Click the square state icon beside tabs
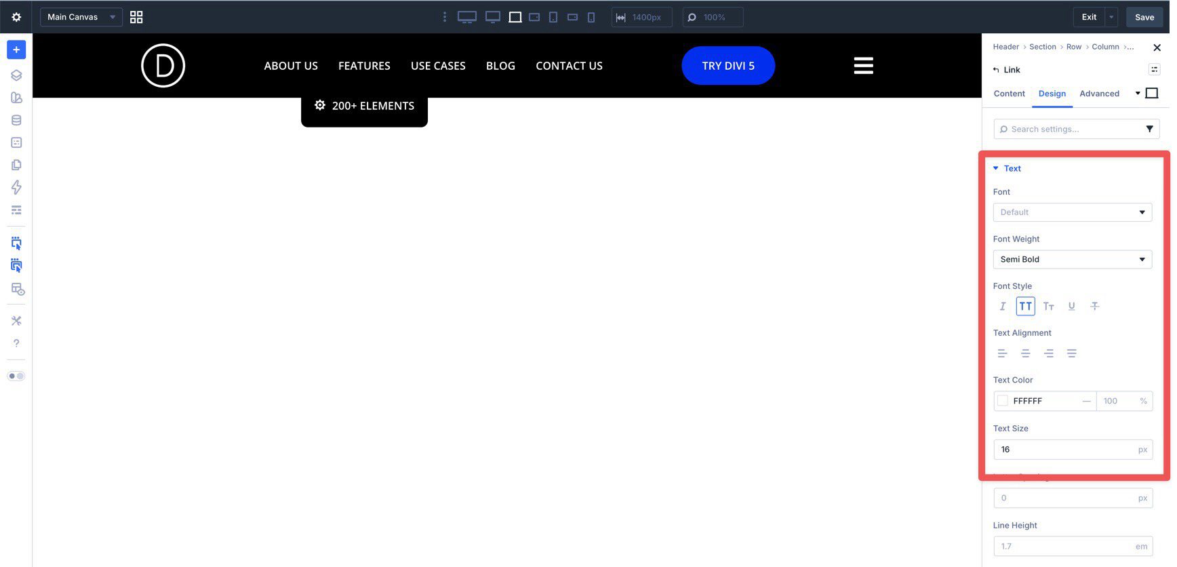Viewport: 1177px width, 567px height. [1151, 93]
